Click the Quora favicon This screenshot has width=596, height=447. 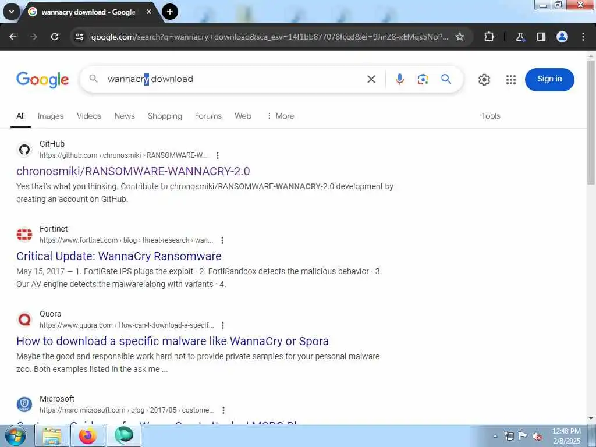24,320
